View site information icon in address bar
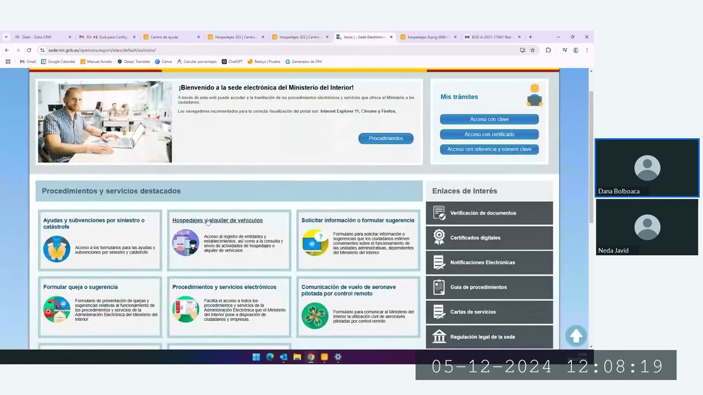Image resolution: width=703 pixels, height=395 pixels. pos(42,50)
